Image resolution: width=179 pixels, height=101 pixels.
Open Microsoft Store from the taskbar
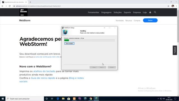[x=69, y=98]
